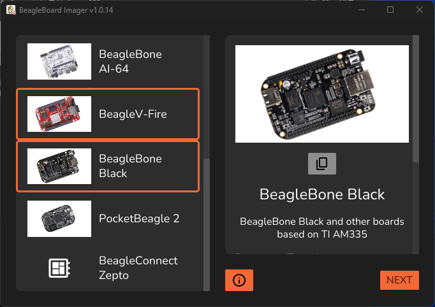Choose PocketBeagle 2 in the list

[108, 218]
